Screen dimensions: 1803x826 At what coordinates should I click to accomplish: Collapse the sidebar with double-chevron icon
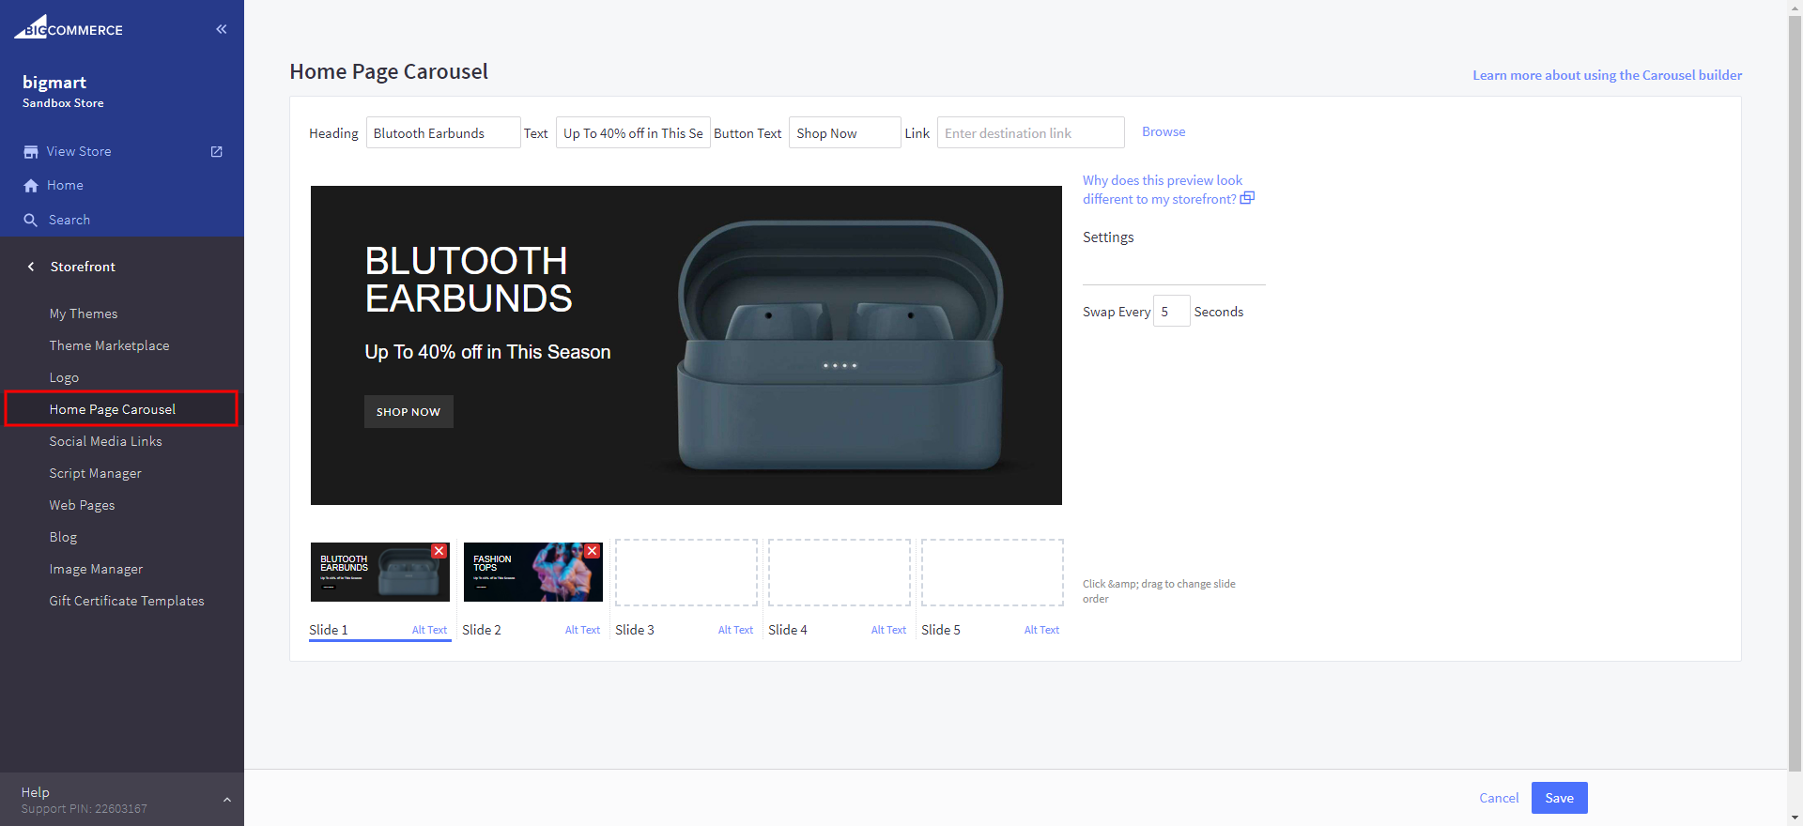pos(222,29)
